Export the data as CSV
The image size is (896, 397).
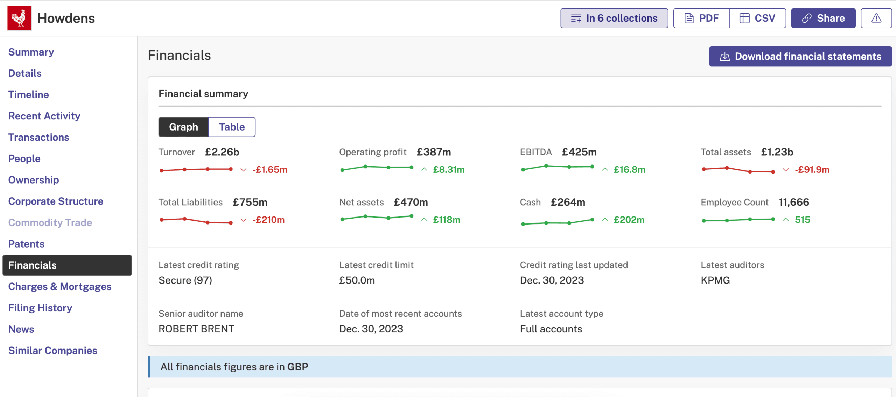coord(758,18)
